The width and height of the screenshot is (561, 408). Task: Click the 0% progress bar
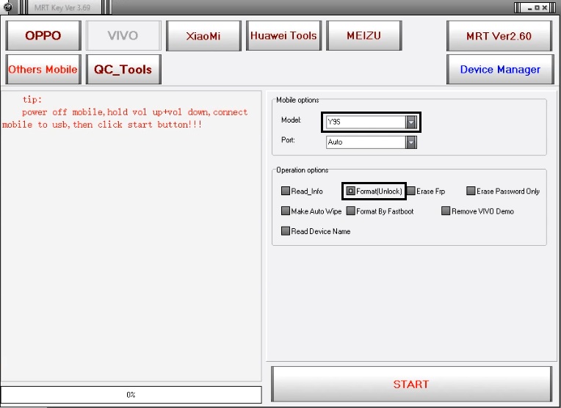(131, 395)
